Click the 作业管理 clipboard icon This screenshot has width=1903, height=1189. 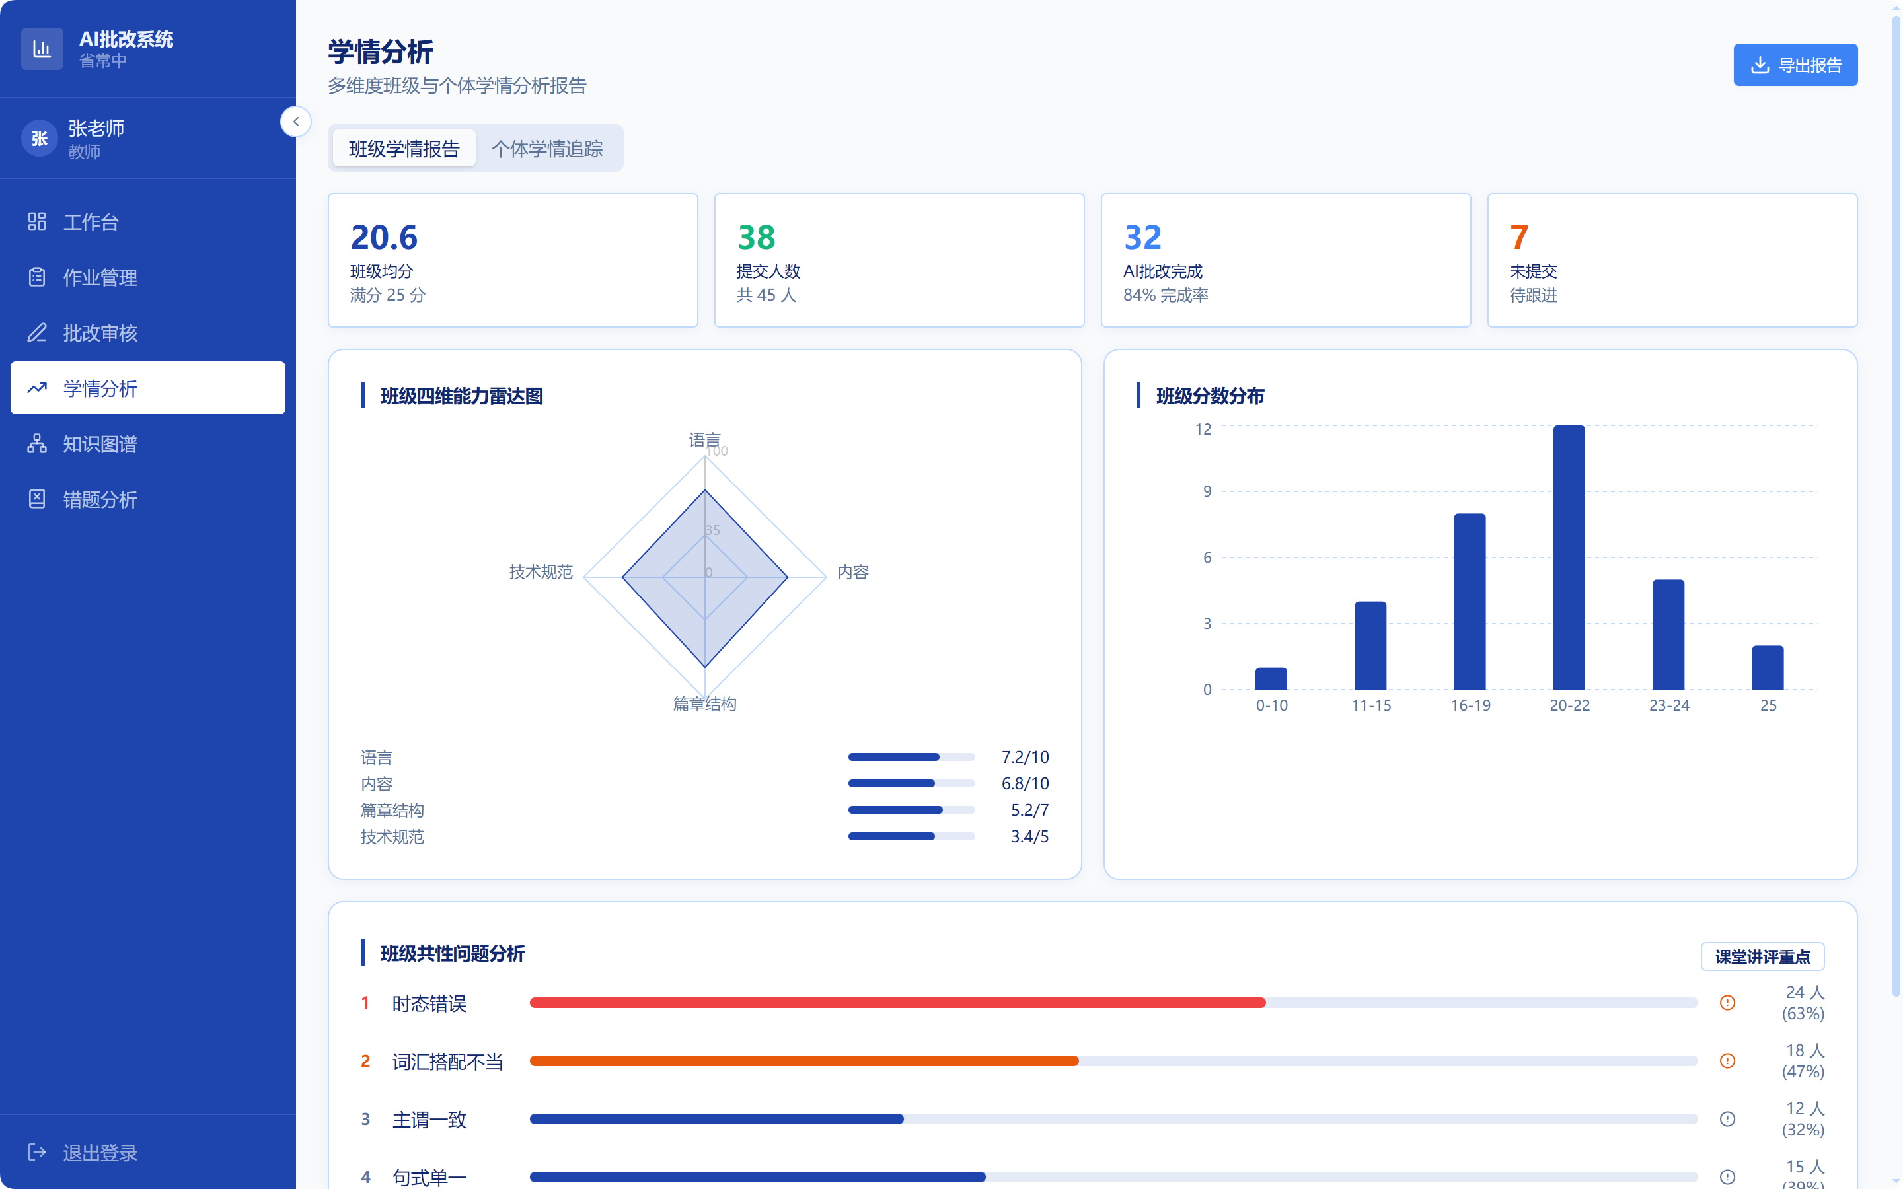point(37,277)
